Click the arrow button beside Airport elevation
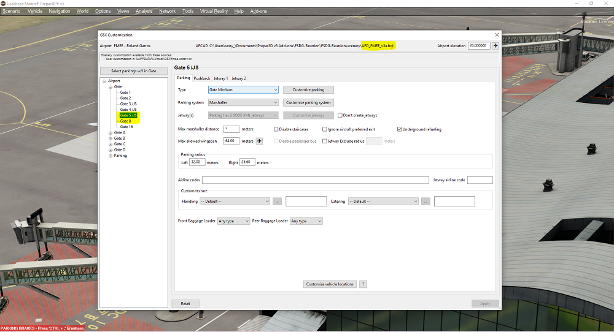This screenshot has width=614, height=332. (x=495, y=45)
